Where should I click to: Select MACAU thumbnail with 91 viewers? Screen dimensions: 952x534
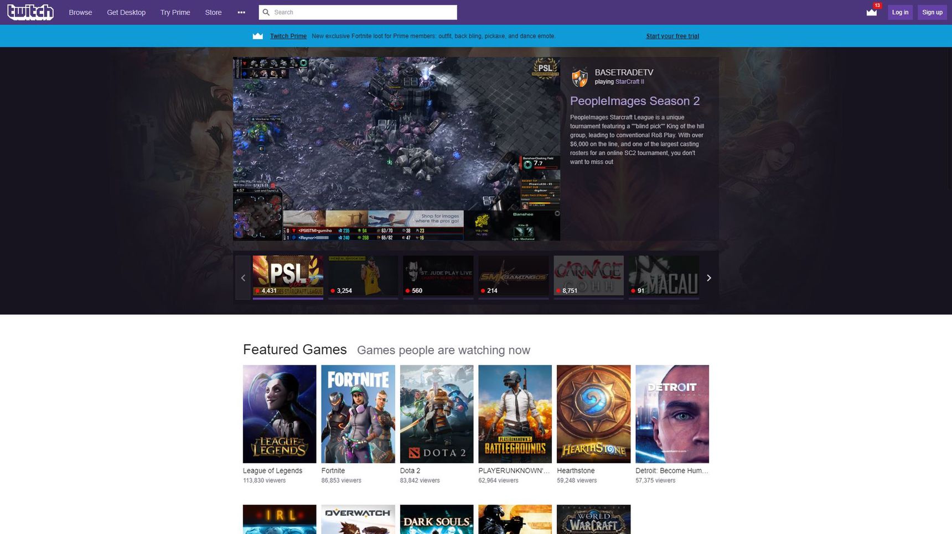(664, 275)
